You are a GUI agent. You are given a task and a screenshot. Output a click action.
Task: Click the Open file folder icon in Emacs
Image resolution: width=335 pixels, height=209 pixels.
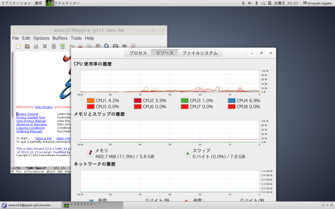point(27,46)
